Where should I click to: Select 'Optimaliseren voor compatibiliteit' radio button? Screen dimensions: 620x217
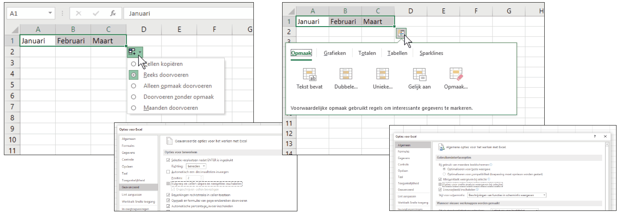tap(444, 174)
